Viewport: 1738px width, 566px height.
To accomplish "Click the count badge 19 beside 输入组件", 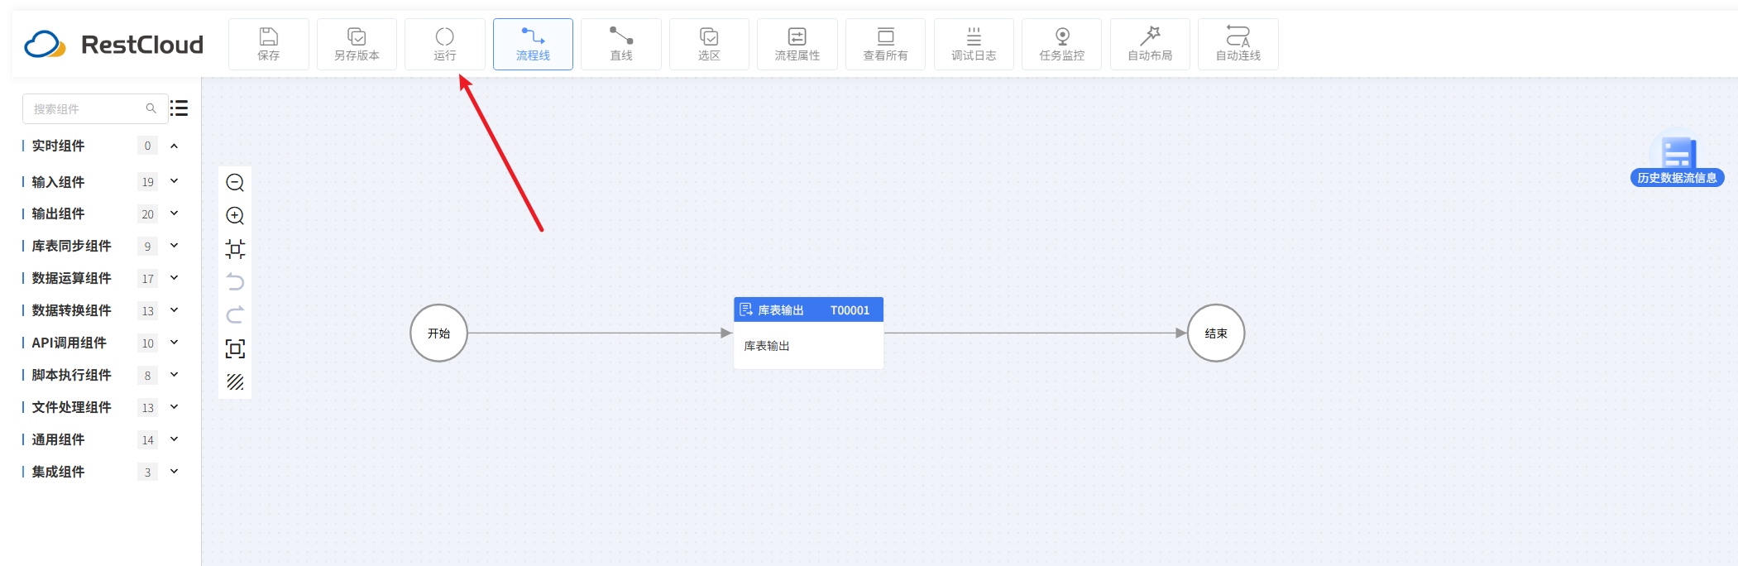I will 147,182.
